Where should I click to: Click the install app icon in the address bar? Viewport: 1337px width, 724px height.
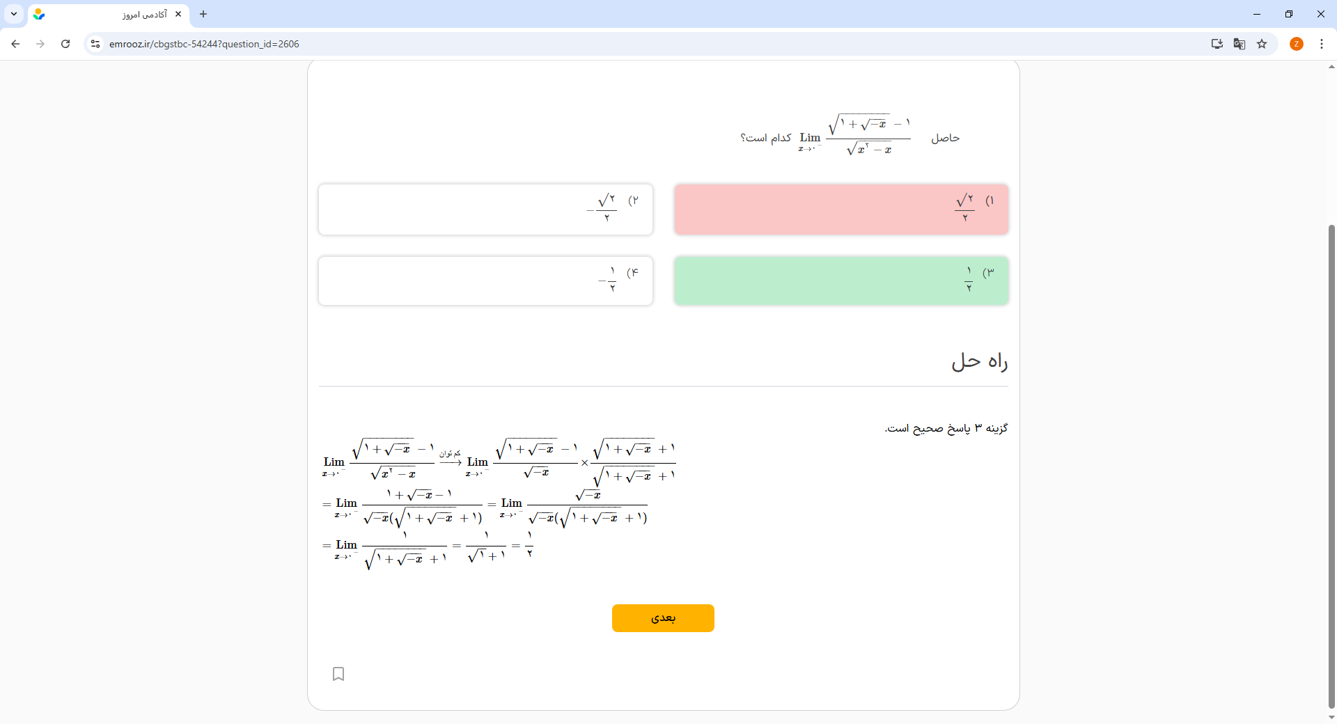click(x=1217, y=44)
